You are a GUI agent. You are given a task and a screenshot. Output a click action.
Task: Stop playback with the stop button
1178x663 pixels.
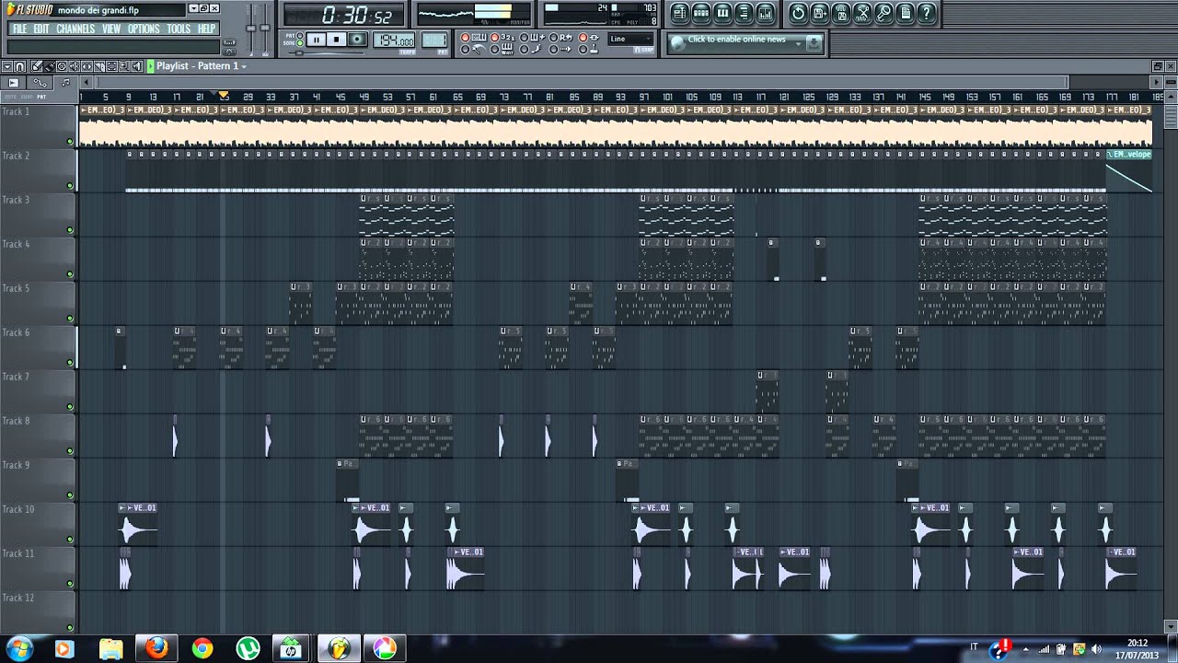pyautogui.click(x=337, y=40)
